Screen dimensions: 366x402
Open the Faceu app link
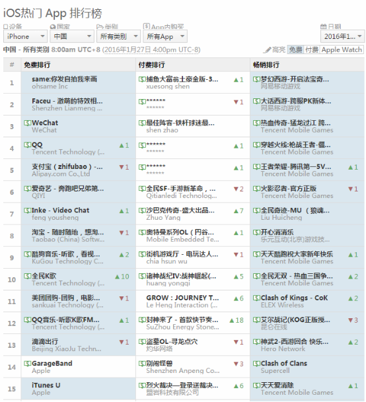coord(67,101)
